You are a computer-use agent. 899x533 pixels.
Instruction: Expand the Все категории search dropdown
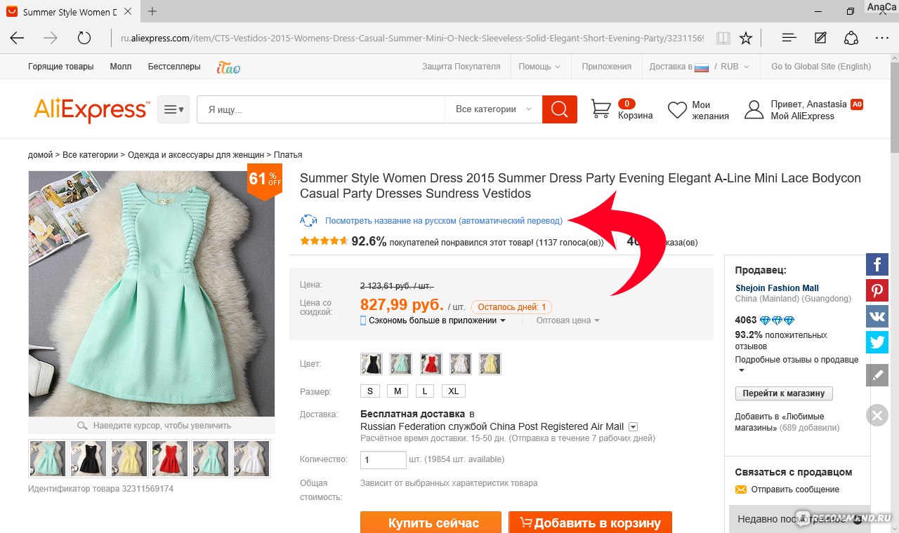[494, 109]
